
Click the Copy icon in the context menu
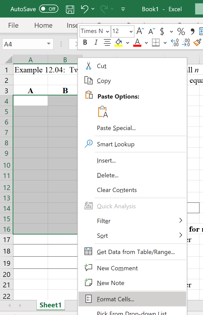(88, 81)
